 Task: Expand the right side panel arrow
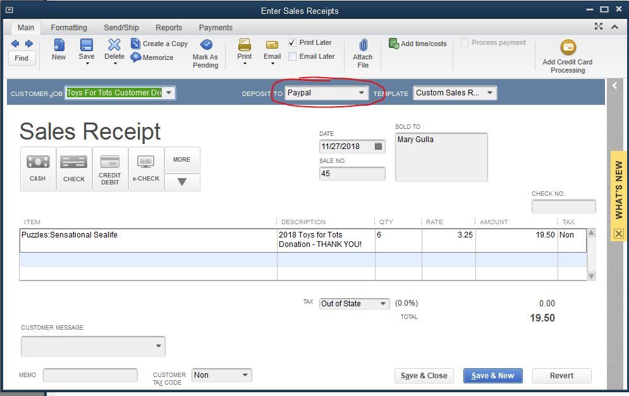coord(614,86)
